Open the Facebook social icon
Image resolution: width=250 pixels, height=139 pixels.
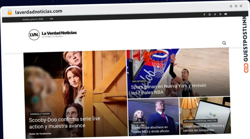(204, 15)
